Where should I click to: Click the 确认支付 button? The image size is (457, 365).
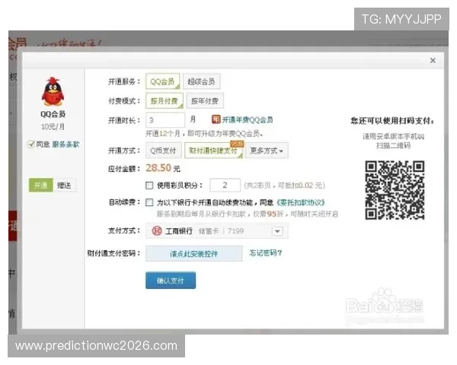[x=171, y=281]
